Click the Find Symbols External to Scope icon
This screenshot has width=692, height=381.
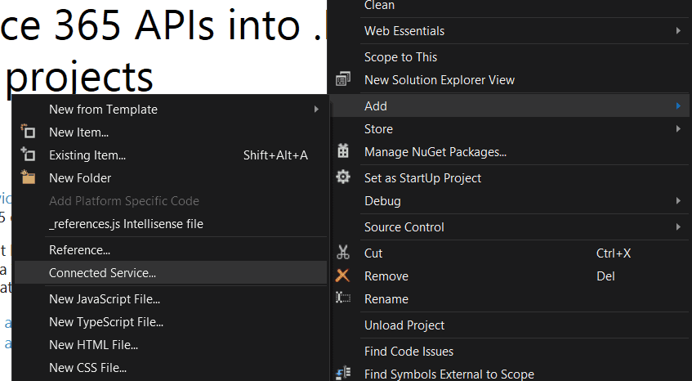click(343, 373)
